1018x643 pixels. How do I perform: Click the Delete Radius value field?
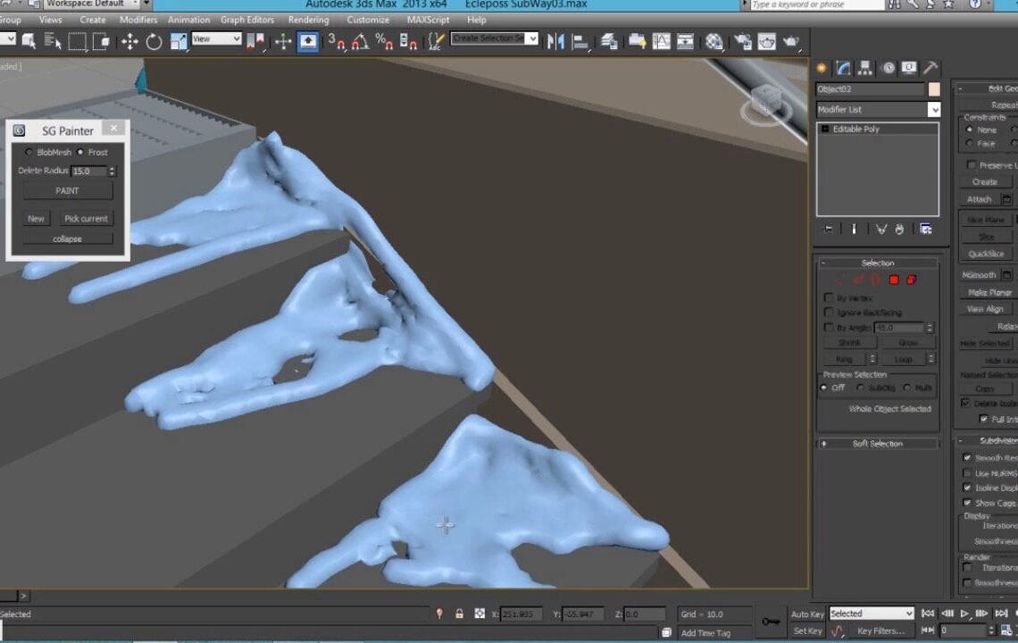pos(88,171)
